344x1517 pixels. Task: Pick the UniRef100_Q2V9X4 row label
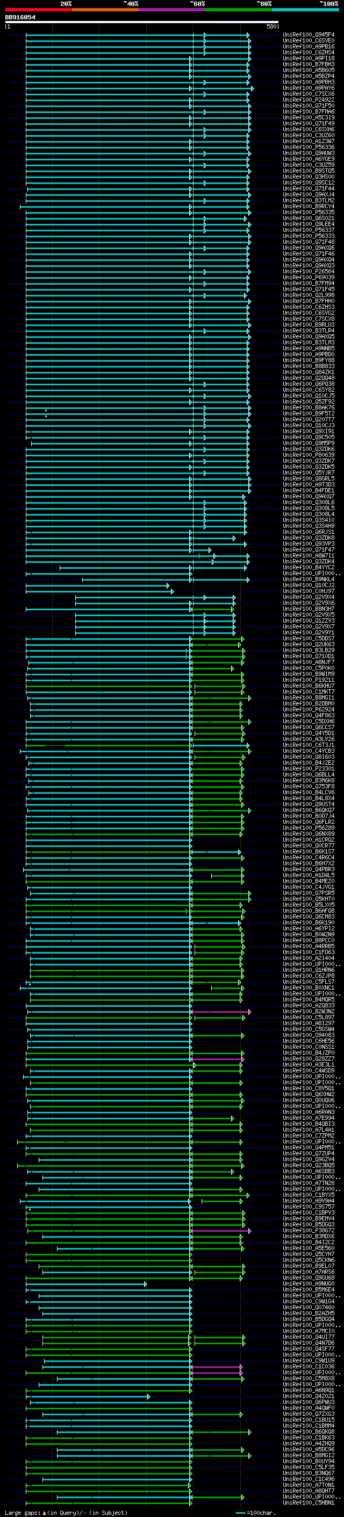(x=309, y=597)
